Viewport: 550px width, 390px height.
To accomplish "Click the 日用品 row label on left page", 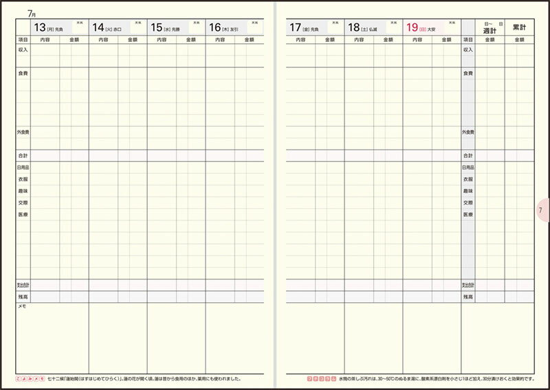I will coord(23,168).
